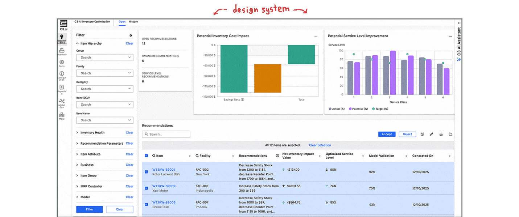519x217 pixels.
Task: Open the Inventory sidebar icon
Action: click(x=62, y=50)
